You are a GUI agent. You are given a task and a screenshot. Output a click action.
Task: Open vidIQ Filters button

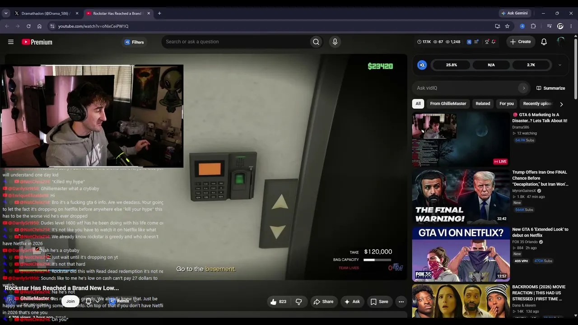[134, 42]
